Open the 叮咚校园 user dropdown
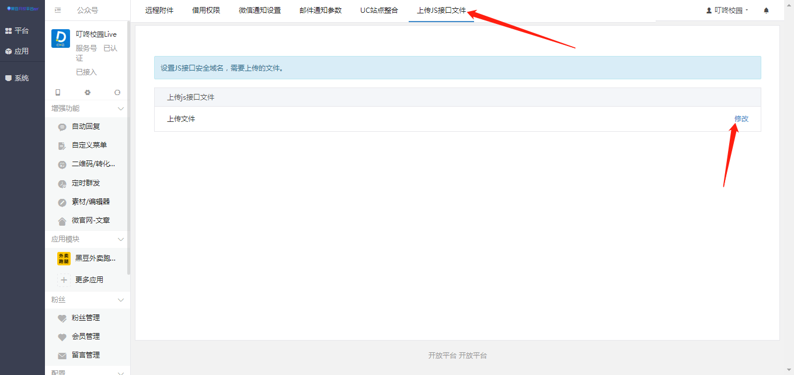The height and width of the screenshot is (375, 794). pyautogui.click(x=727, y=10)
